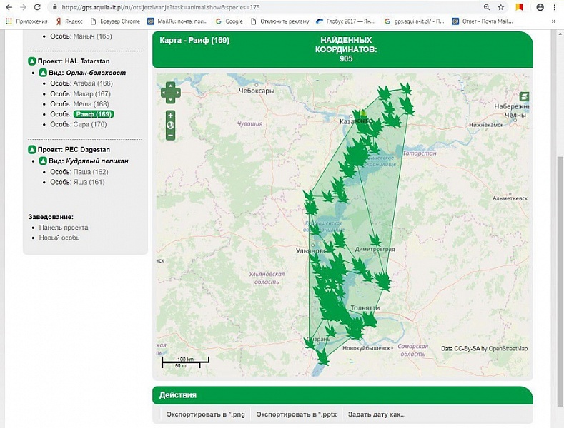The height and width of the screenshot is (428, 564).
Task: Open the user profile icon in Chrome
Action: pyautogui.click(x=540, y=7)
